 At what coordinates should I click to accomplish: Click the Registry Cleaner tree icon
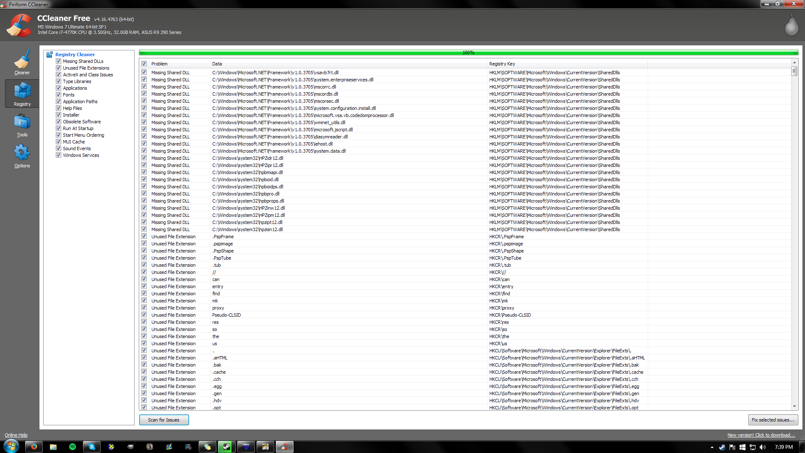(49, 55)
